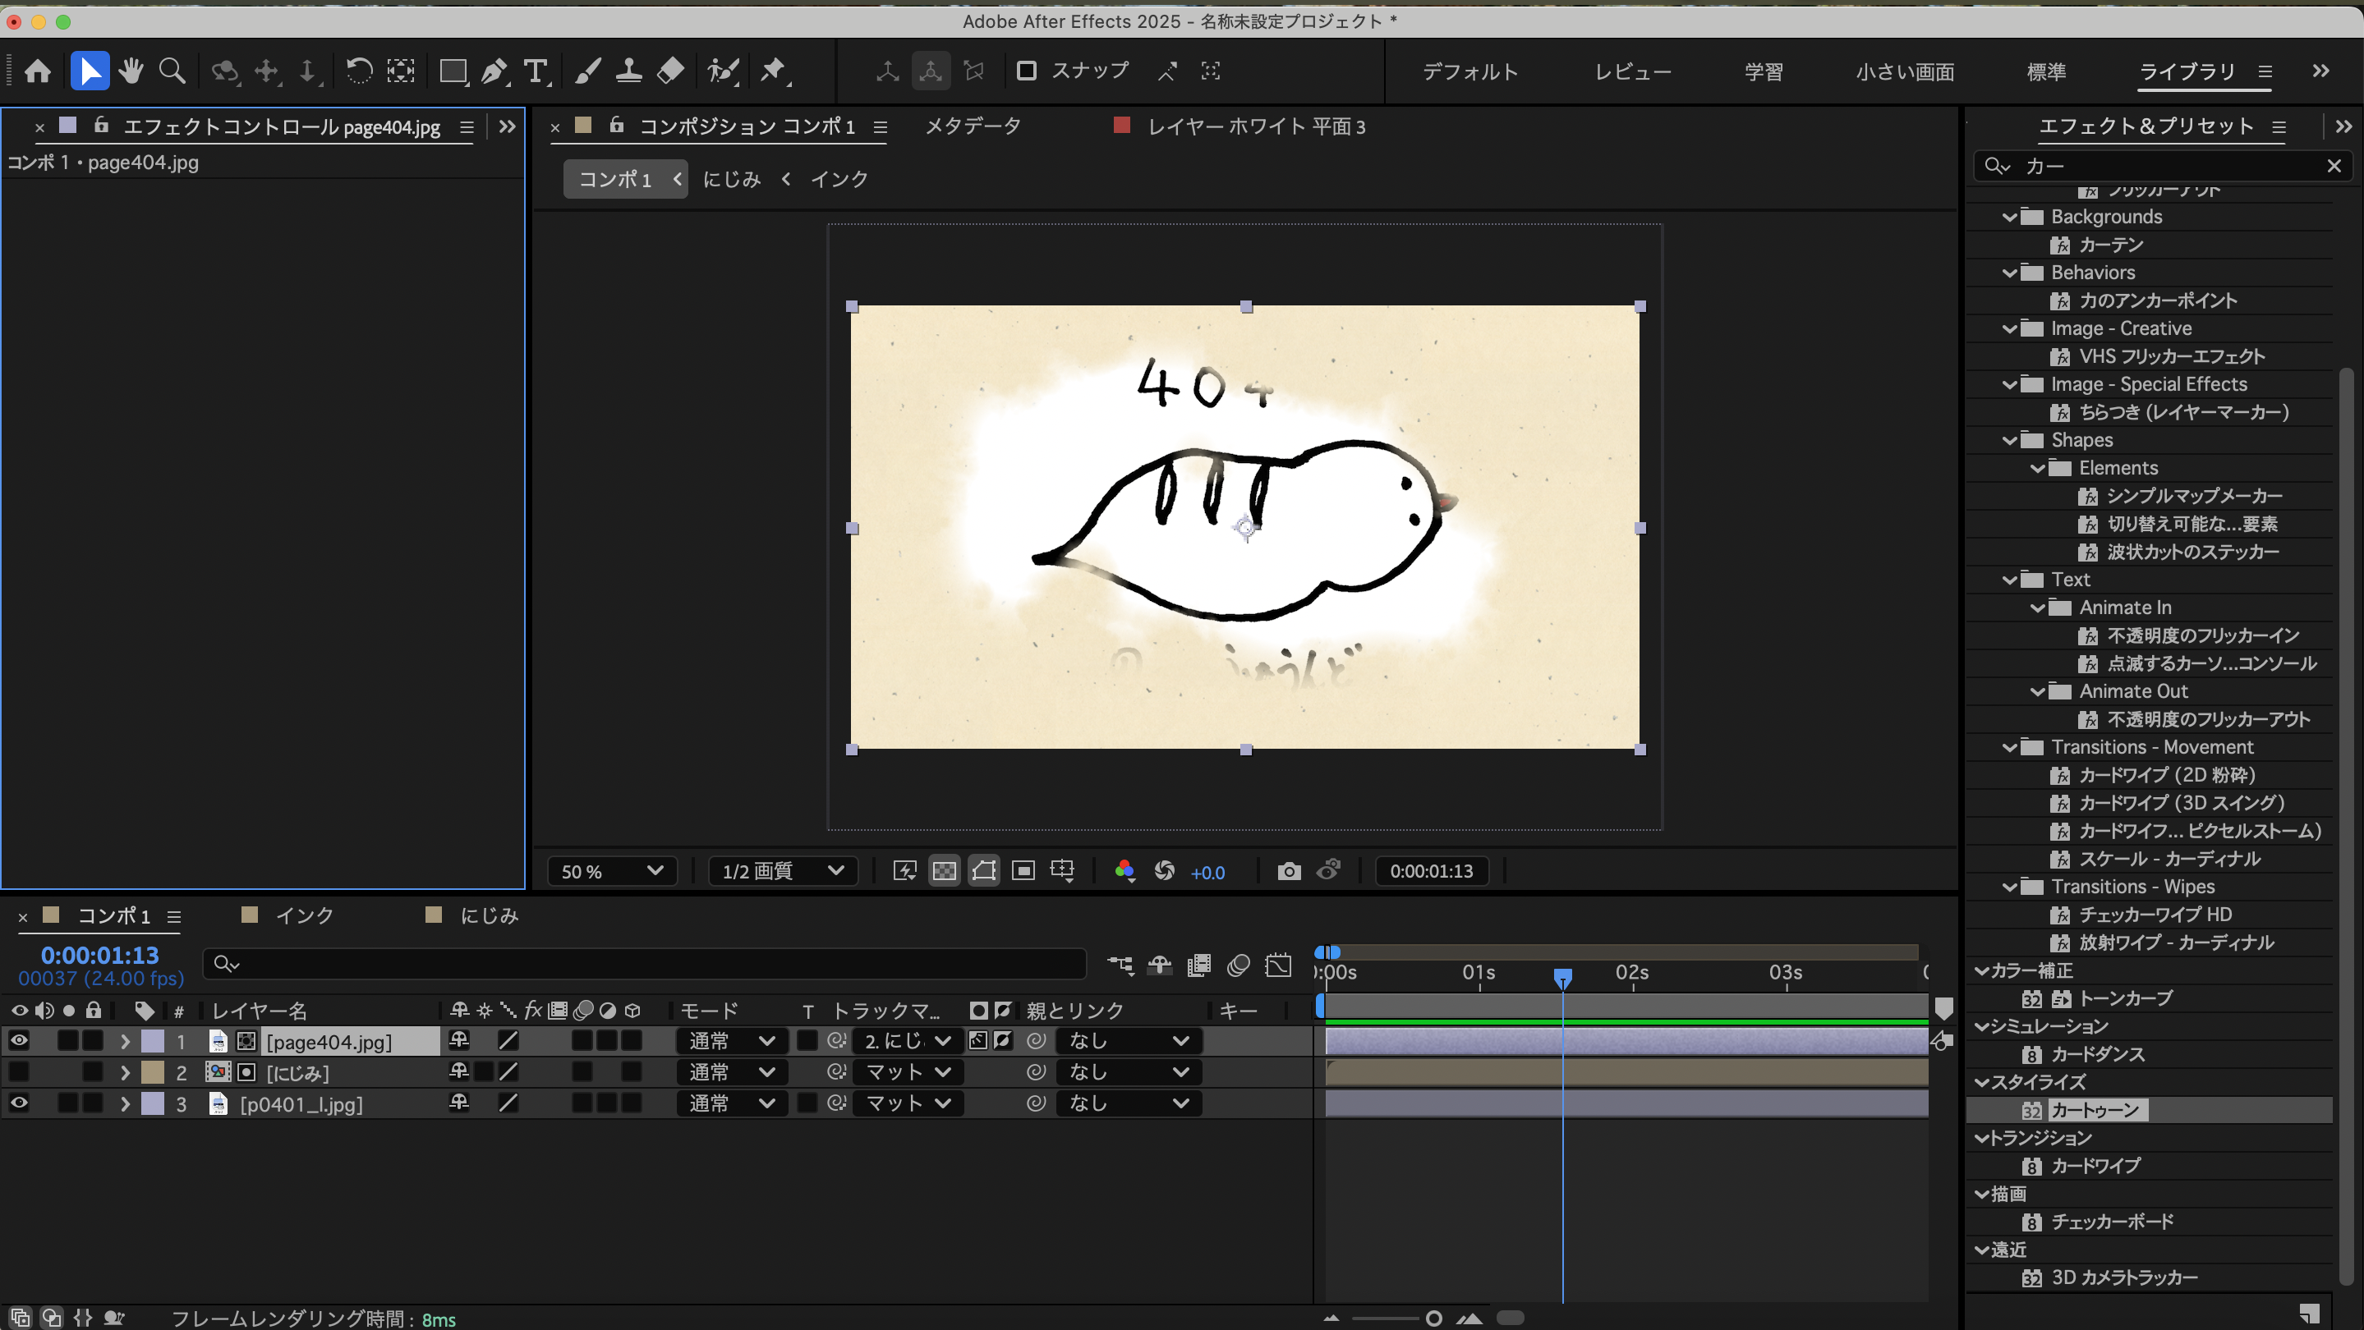Enable the スナップ checkbox
The image size is (2364, 1330).
(1027, 71)
